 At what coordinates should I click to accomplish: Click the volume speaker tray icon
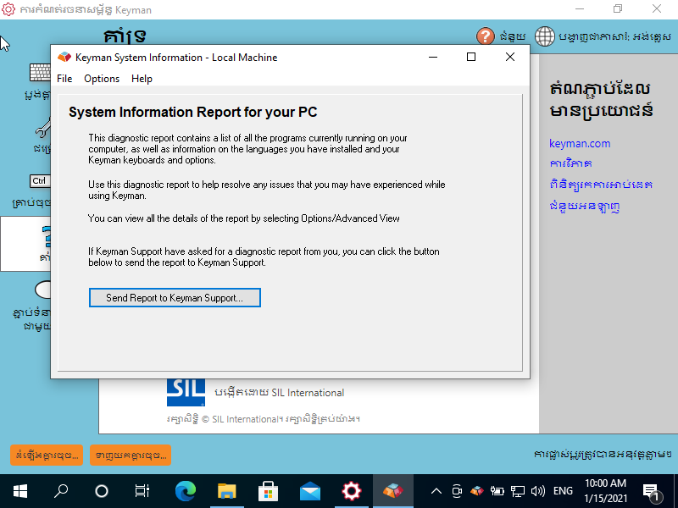click(x=537, y=491)
